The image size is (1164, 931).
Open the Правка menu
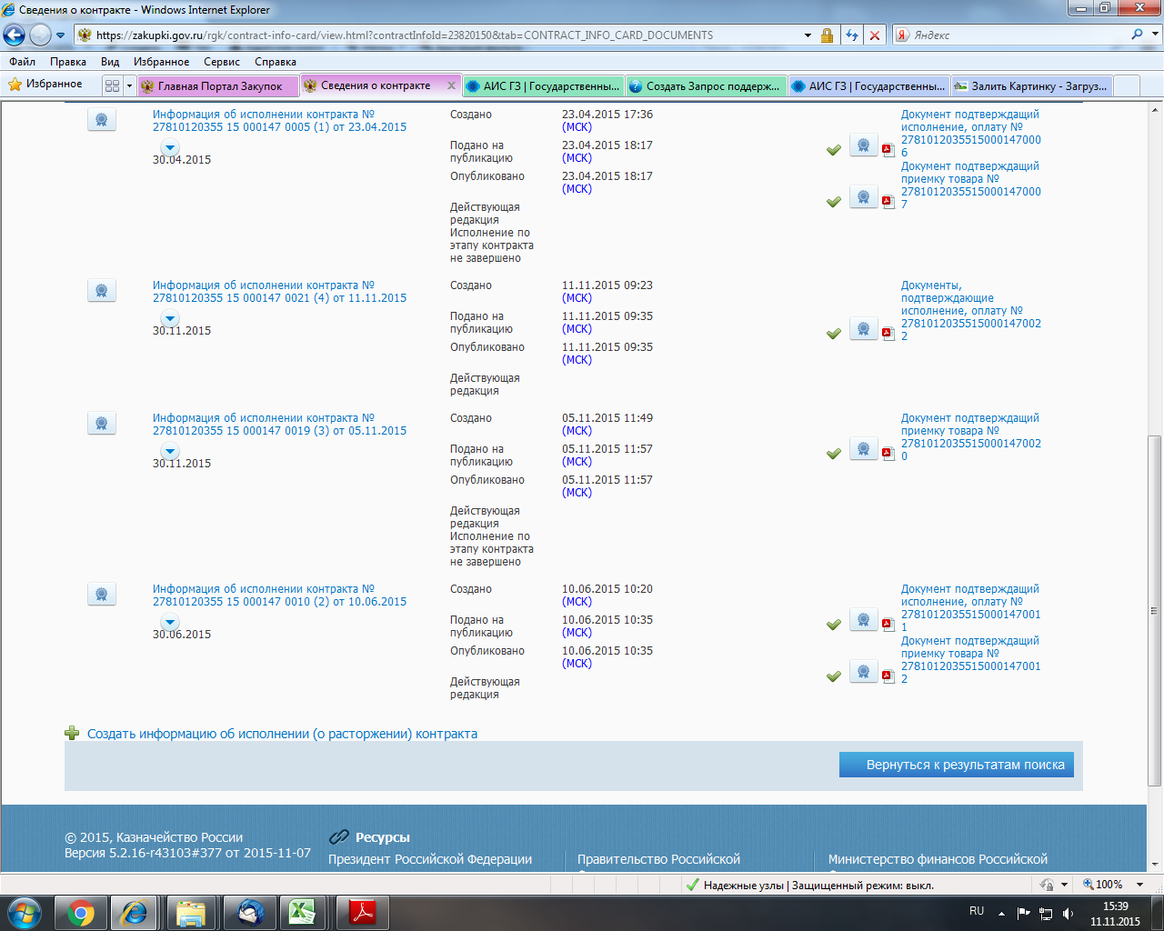pyautogui.click(x=68, y=62)
